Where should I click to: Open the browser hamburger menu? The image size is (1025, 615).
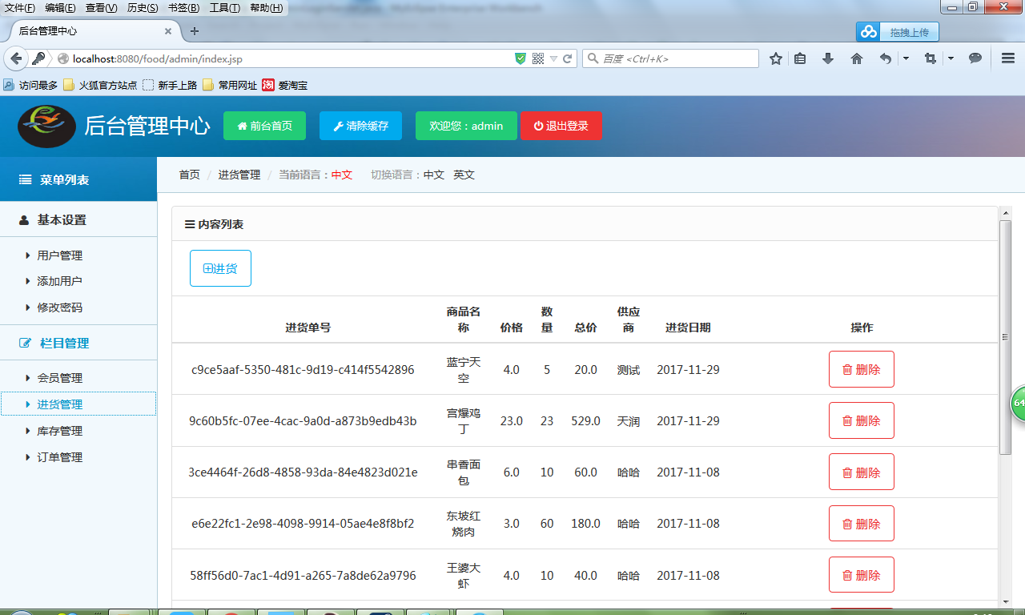click(1008, 58)
